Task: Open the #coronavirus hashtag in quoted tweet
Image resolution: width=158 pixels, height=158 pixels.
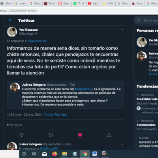Action: point(84,89)
